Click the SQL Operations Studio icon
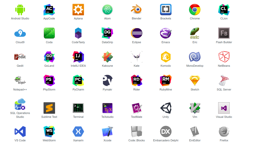Image resolution: width=253 pixels, height=148 pixels. (20, 104)
